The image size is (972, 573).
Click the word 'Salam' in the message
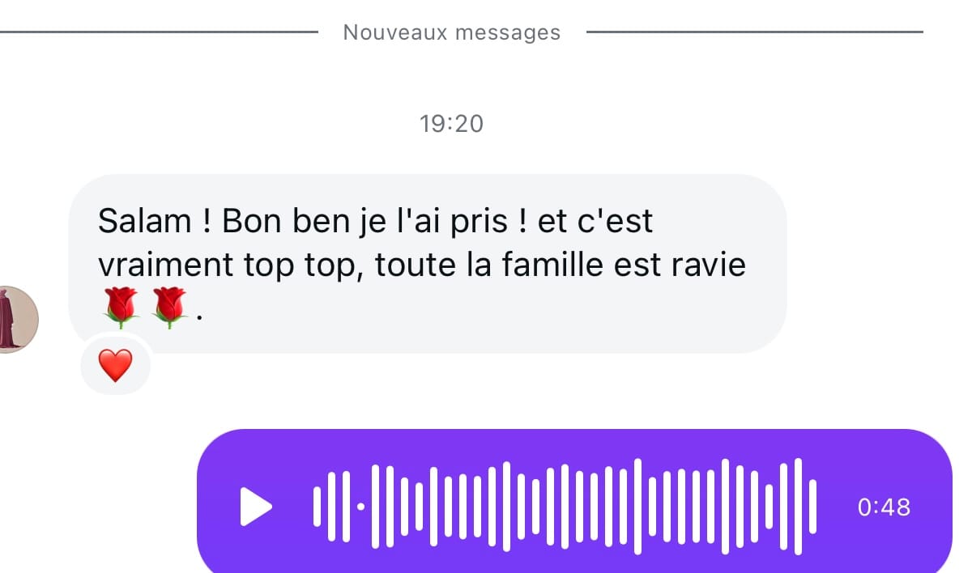coord(142,221)
